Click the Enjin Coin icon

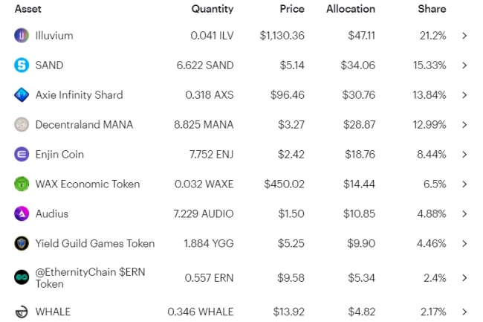22,155
